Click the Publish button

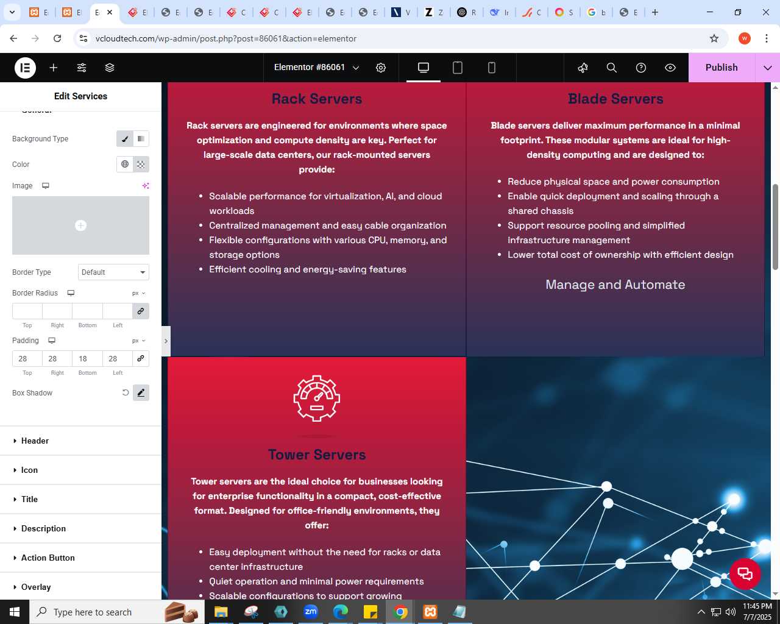(721, 68)
